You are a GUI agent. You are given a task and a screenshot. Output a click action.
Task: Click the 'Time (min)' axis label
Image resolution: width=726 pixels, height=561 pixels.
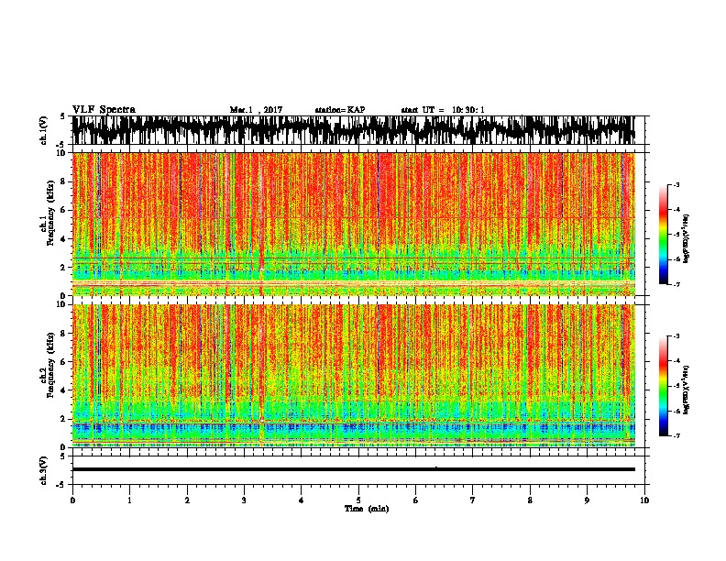pos(367,509)
